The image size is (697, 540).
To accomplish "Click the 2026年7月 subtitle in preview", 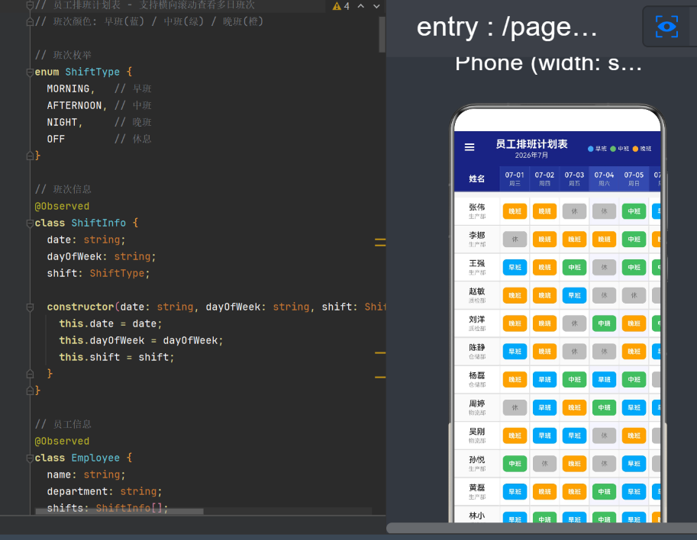I will 531,155.
